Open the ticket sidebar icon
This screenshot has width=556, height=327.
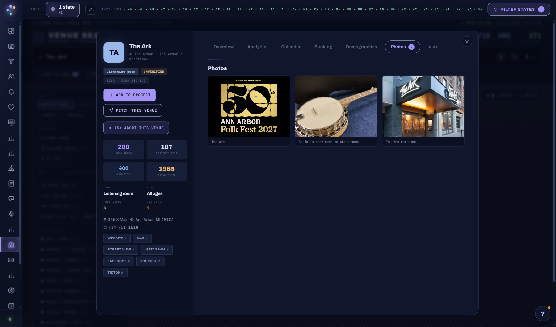[11, 260]
